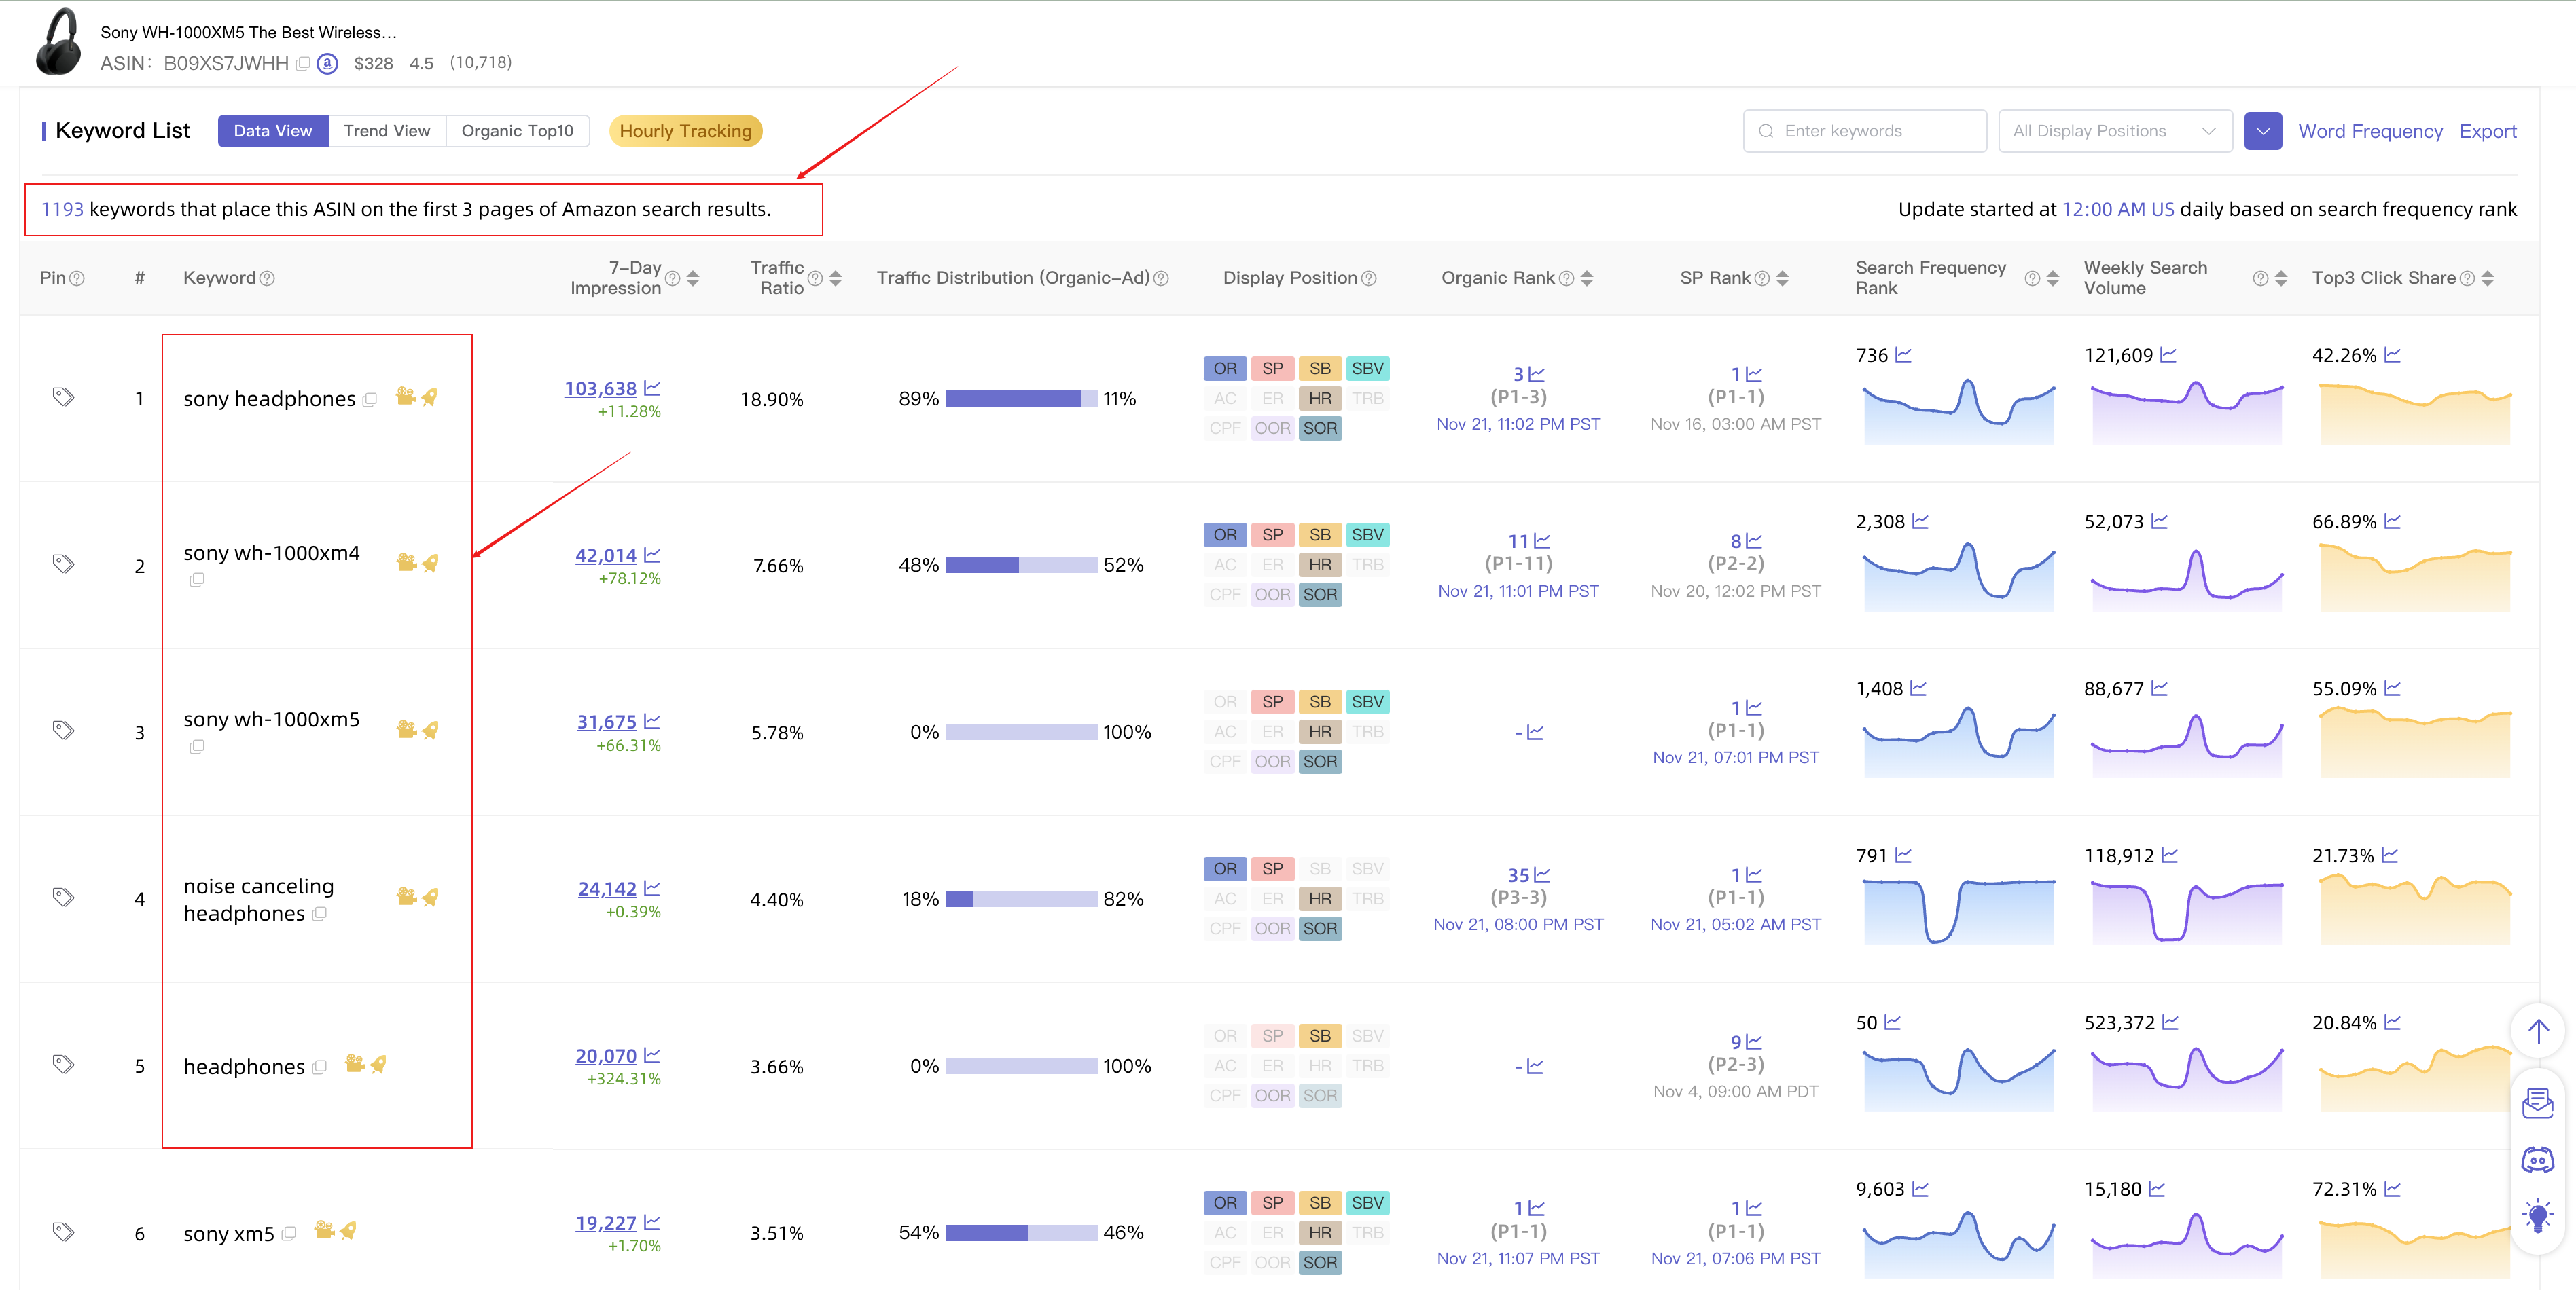Open the weekly search volume chart for 121,609
Screen dimensions: 2576x1290
2168,354
